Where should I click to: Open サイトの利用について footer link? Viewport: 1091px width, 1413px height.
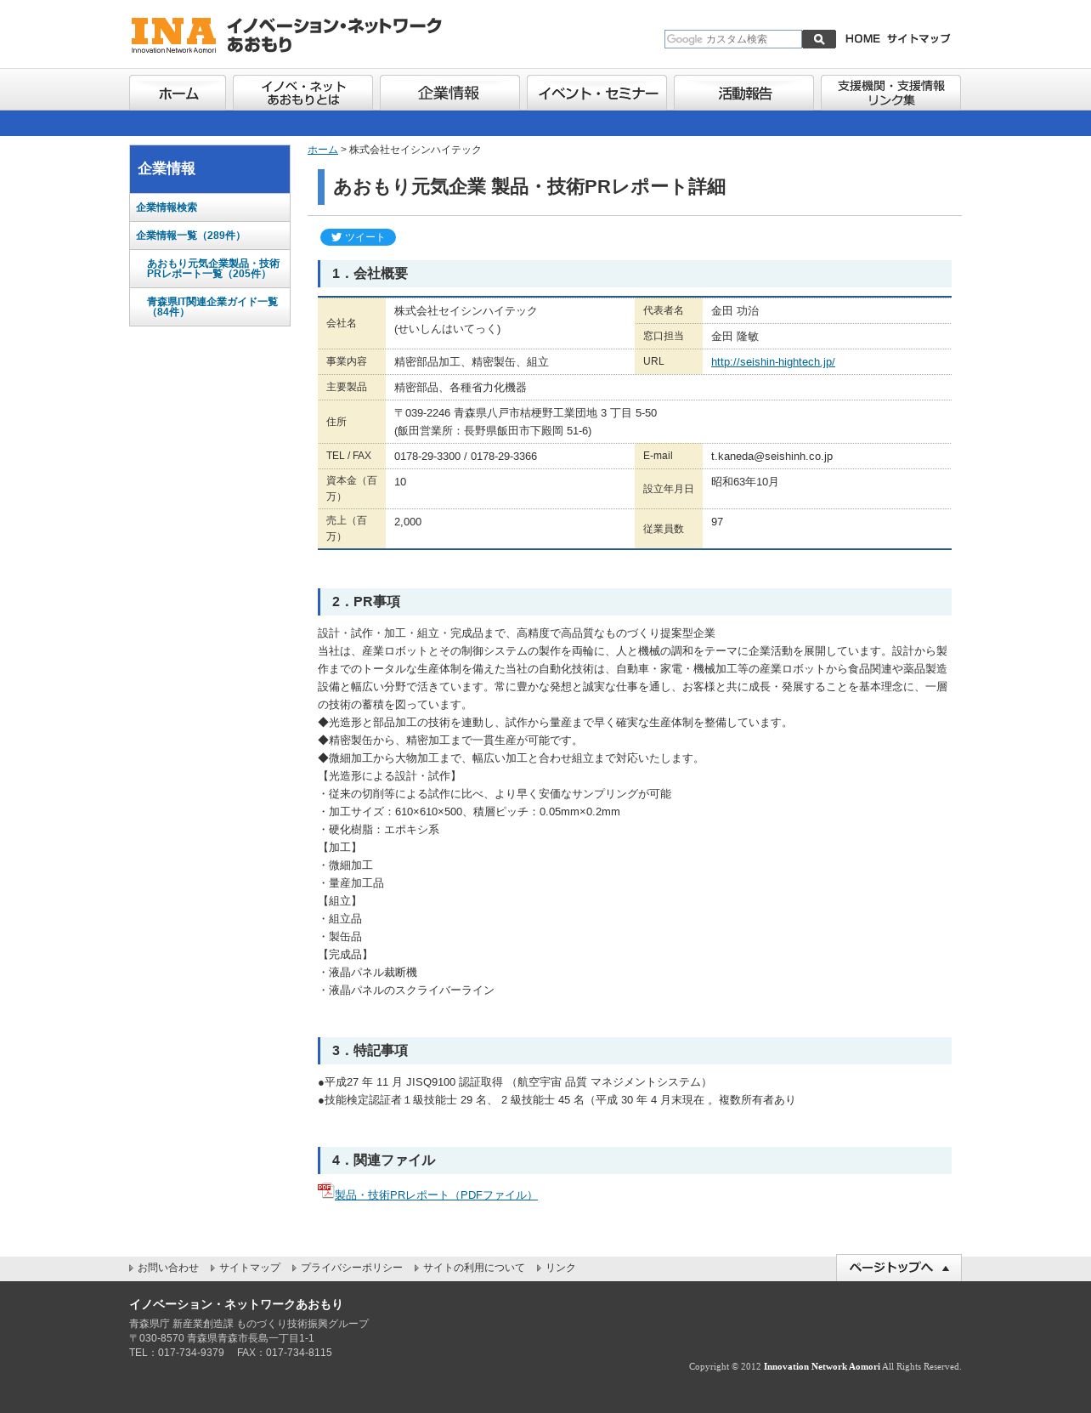coord(473,1268)
